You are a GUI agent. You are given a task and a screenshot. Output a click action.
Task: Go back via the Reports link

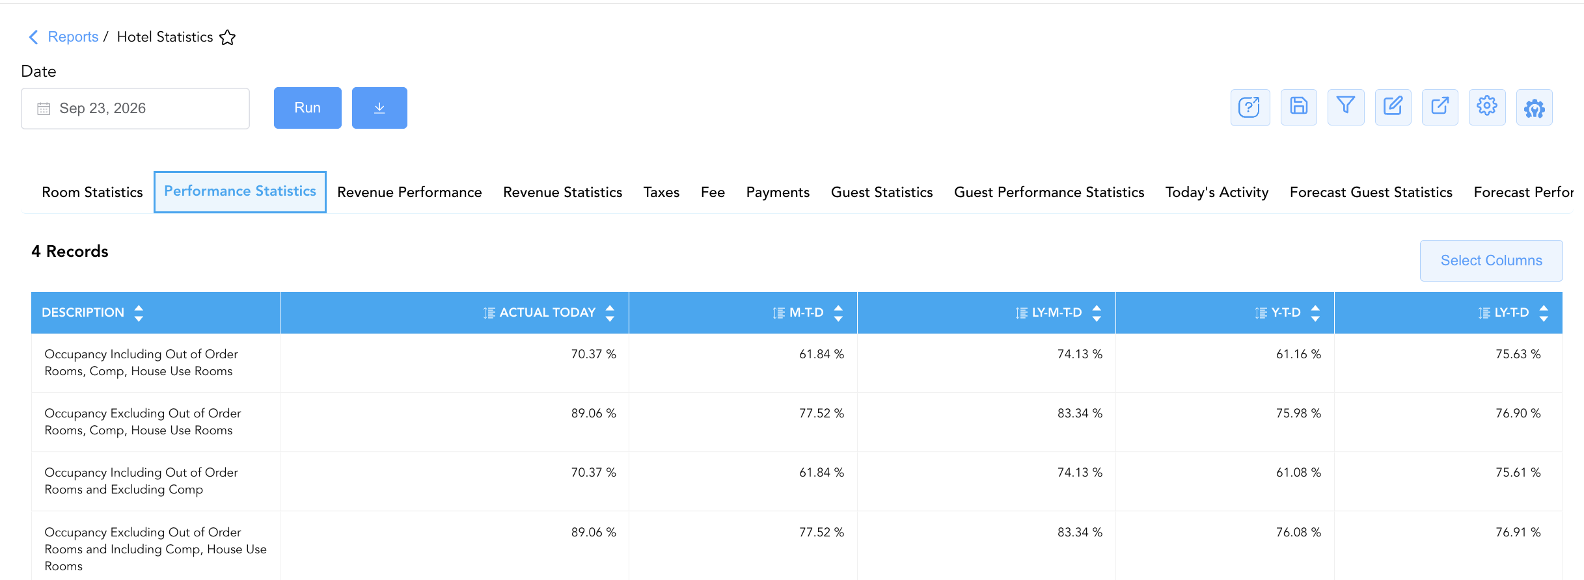click(73, 37)
